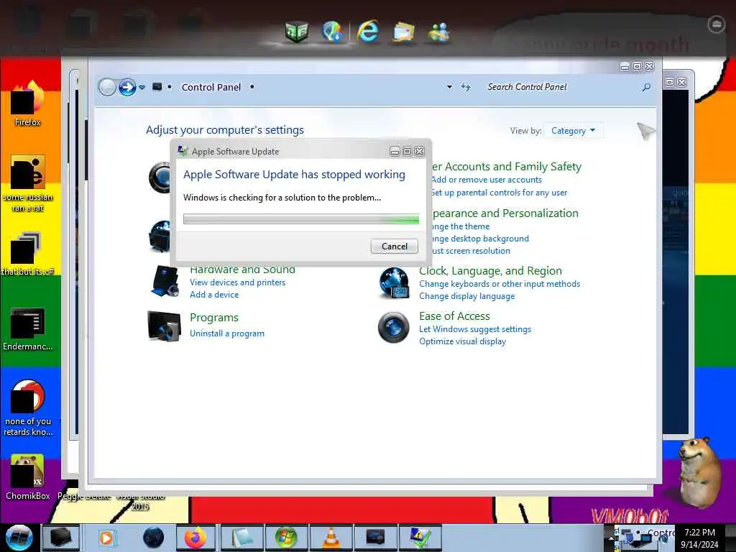Click the Hardware and Sound category icon

(165, 281)
